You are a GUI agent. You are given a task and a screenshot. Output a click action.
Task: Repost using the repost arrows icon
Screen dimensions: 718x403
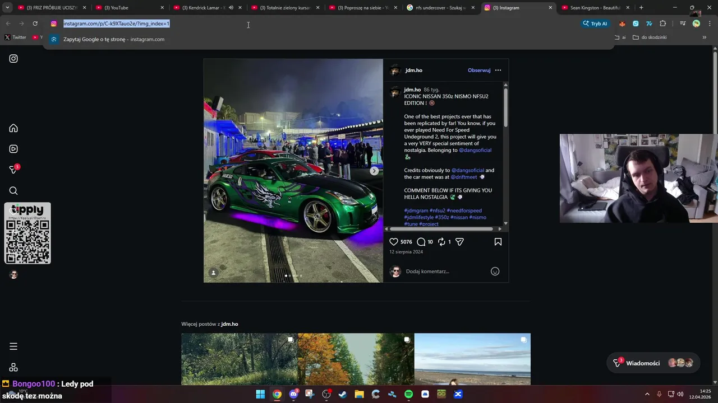(441, 242)
